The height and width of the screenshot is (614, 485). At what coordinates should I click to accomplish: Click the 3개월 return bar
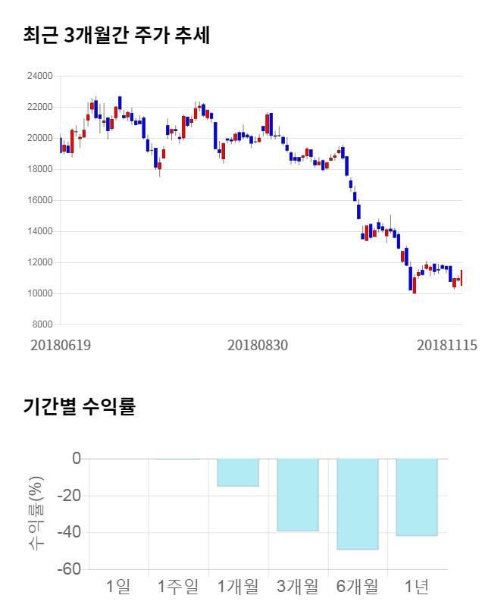(x=298, y=494)
